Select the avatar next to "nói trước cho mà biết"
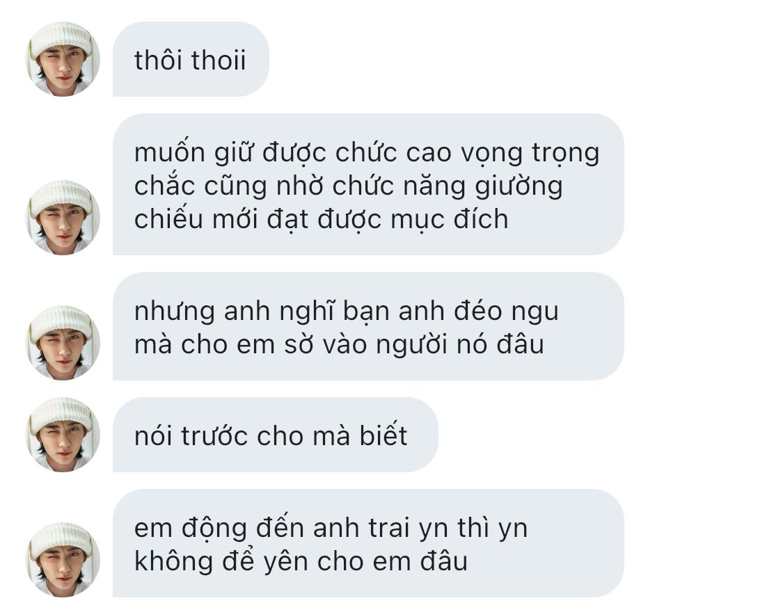This screenshot has width=783, height=603. [63, 435]
